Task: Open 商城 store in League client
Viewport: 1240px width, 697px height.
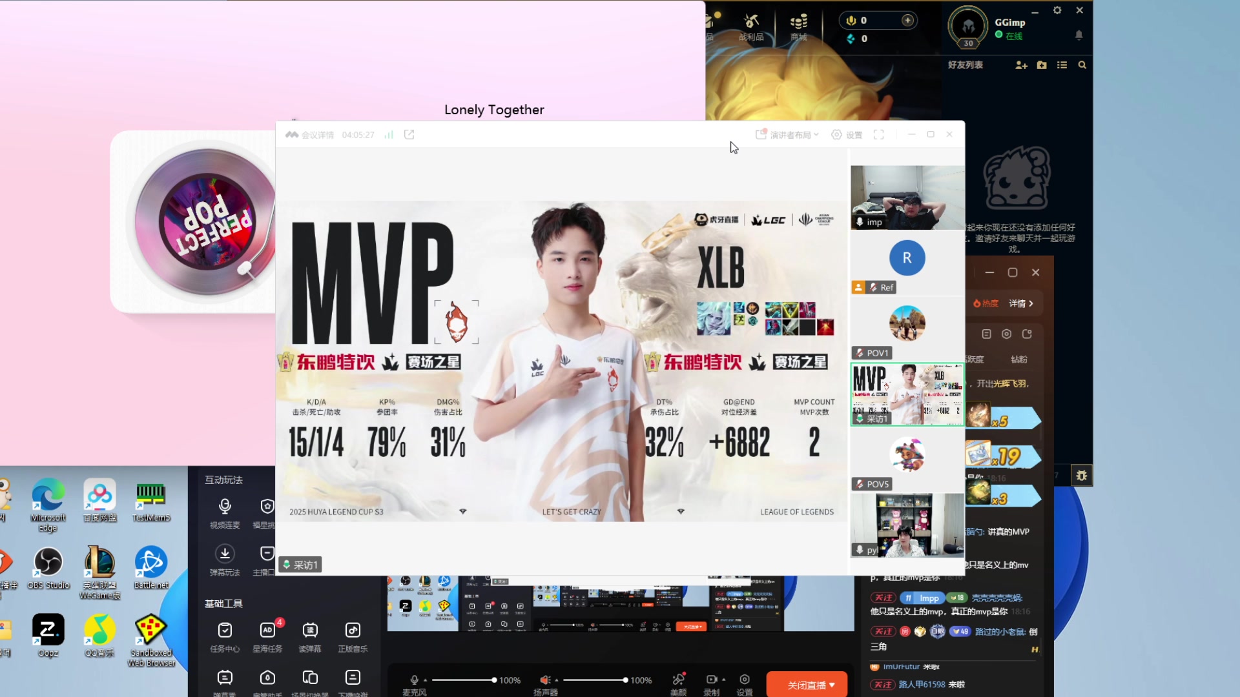Action: 799,27
